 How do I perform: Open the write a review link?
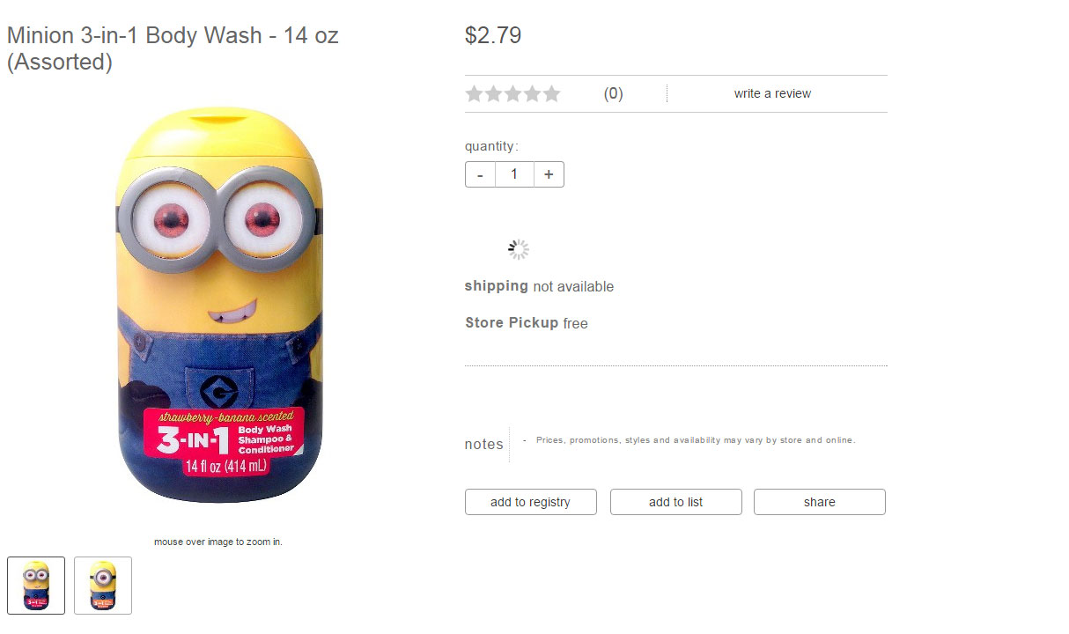click(772, 93)
